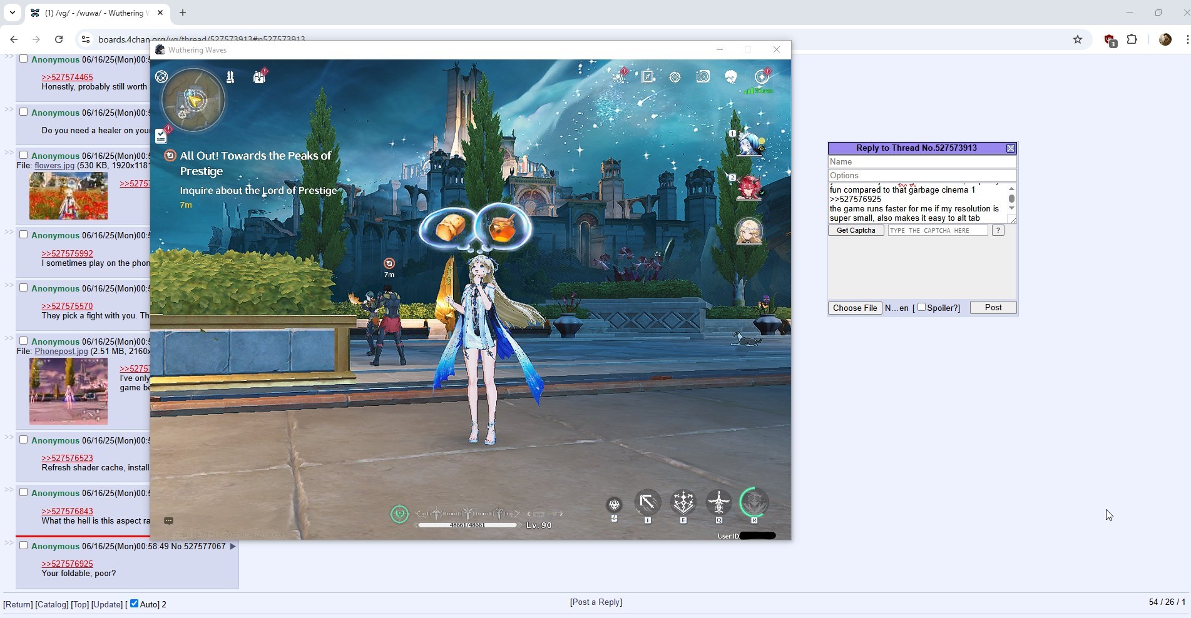Click the bread thought bubble above character
This screenshot has height=618, width=1191.
pos(450,227)
